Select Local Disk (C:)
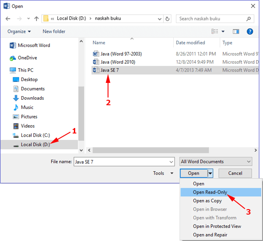Image resolution: width=263 pixels, height=241 pixels. (x=31, y=135)
